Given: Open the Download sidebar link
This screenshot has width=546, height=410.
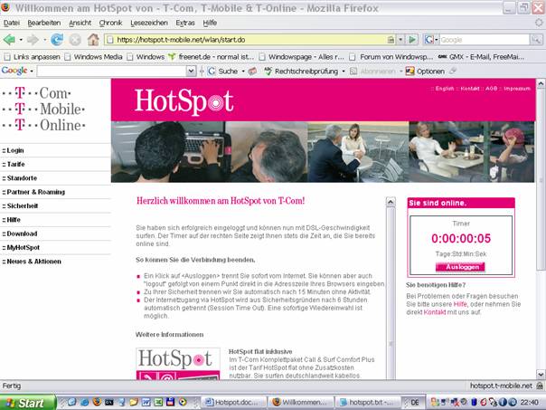Looking at the screenshot, I should 20,234.
